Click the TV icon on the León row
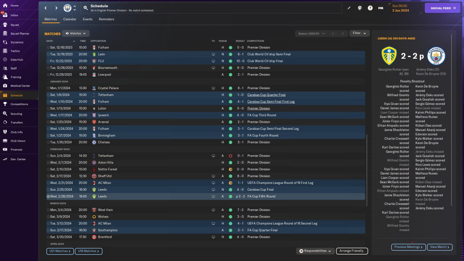 point(214,54)
